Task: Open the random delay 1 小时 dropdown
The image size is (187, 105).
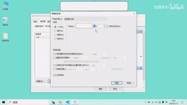Action: pyautogui.click(x=98, y=54)
